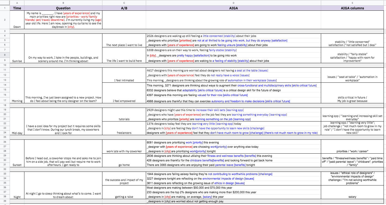The height and width of the screenshot is (205, 386).
Task: Click the 'Before I head out' question cell
Action: [63, 153]
